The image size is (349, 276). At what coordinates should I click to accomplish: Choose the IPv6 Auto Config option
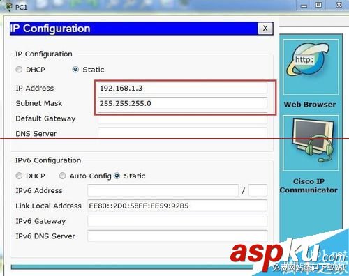pos(62,176)
